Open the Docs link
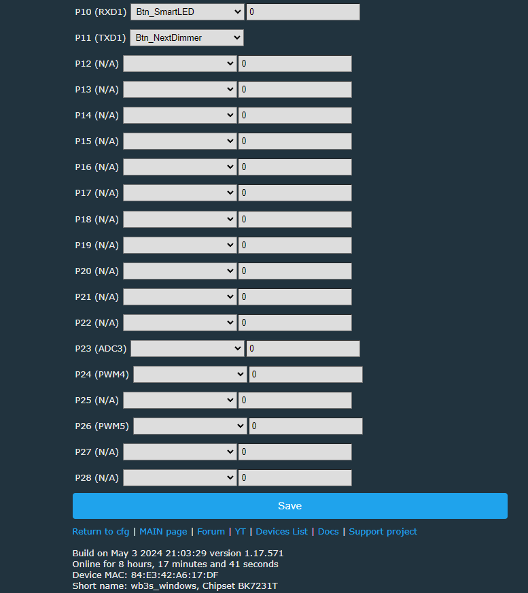Screen dimensions: 528x593 pos(328,532)
